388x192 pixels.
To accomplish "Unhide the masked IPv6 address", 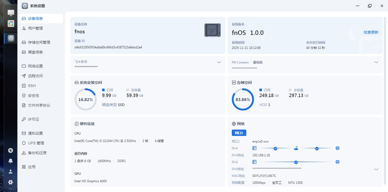I will 376,169.
